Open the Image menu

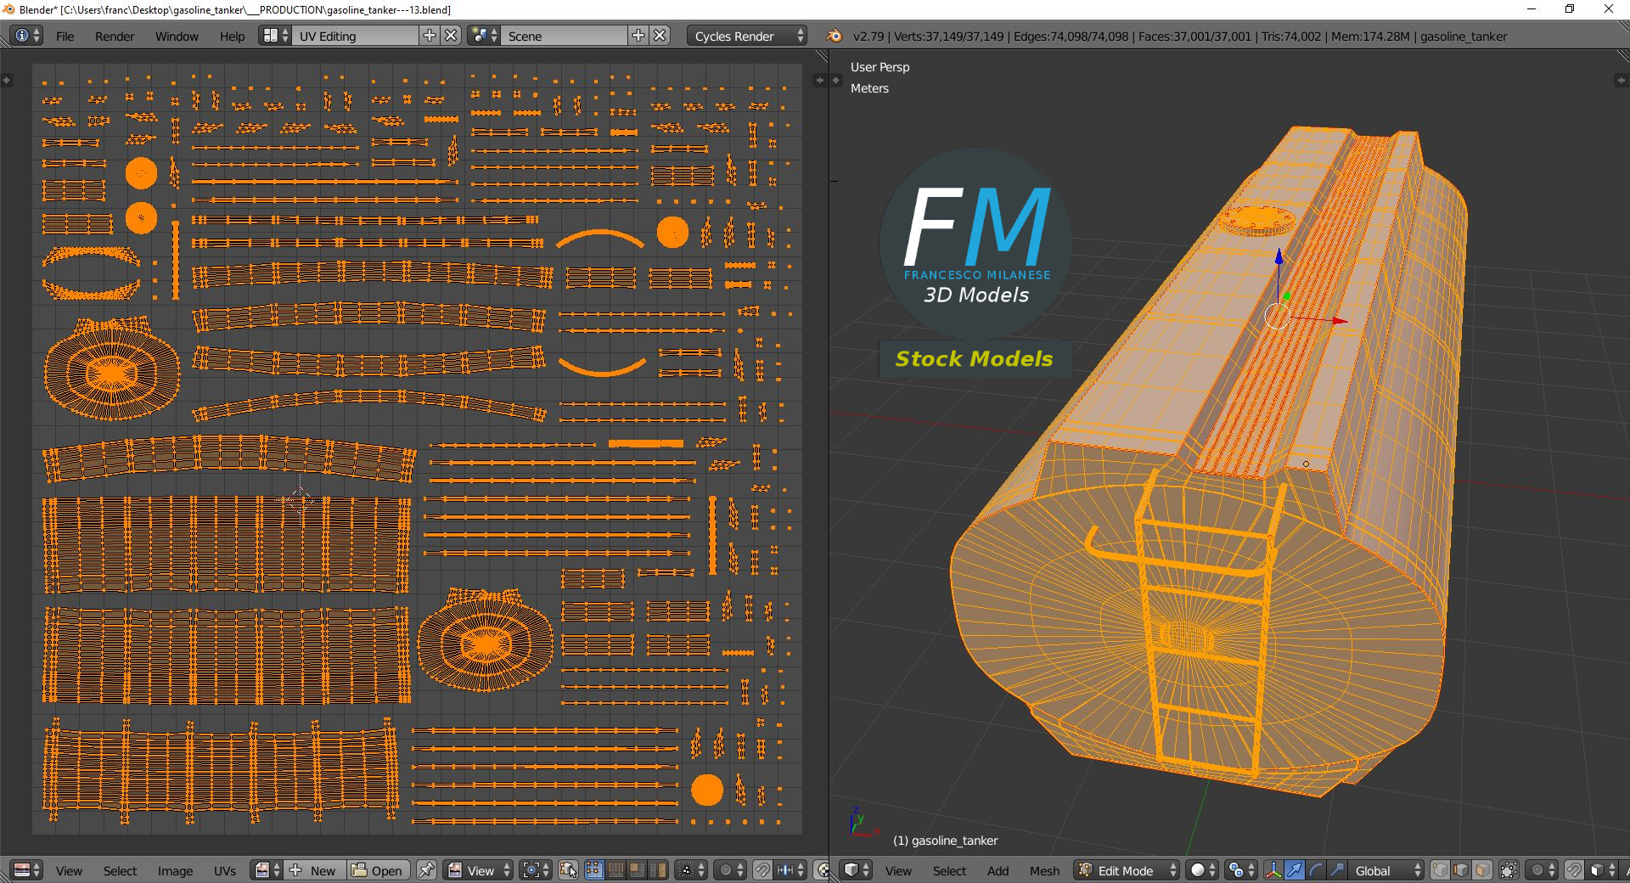coord(175,871)
